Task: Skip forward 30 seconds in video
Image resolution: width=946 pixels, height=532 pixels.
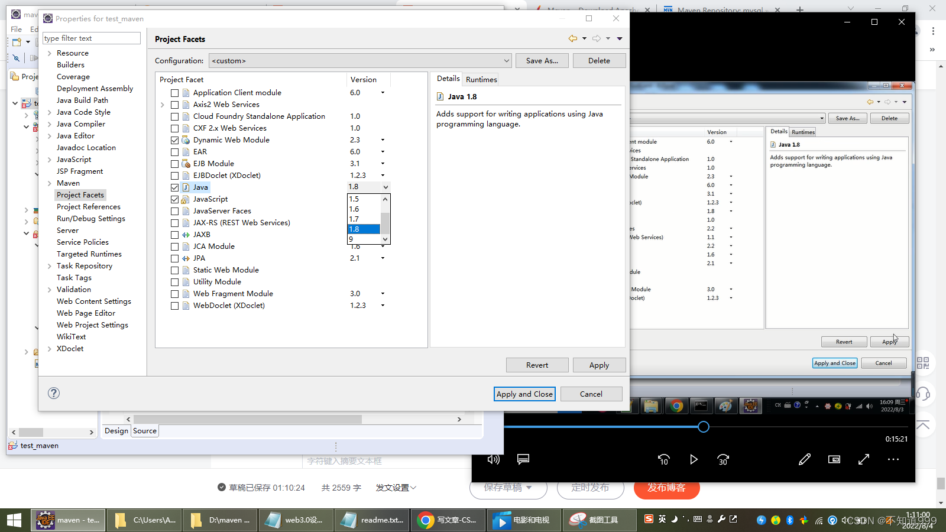Action: [x=723, y=459]
